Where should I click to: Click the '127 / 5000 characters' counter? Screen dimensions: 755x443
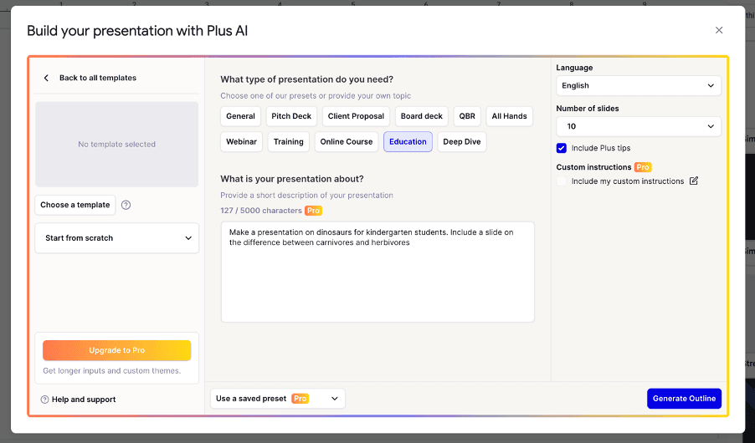pyautogui.click(x=261, y=210)
